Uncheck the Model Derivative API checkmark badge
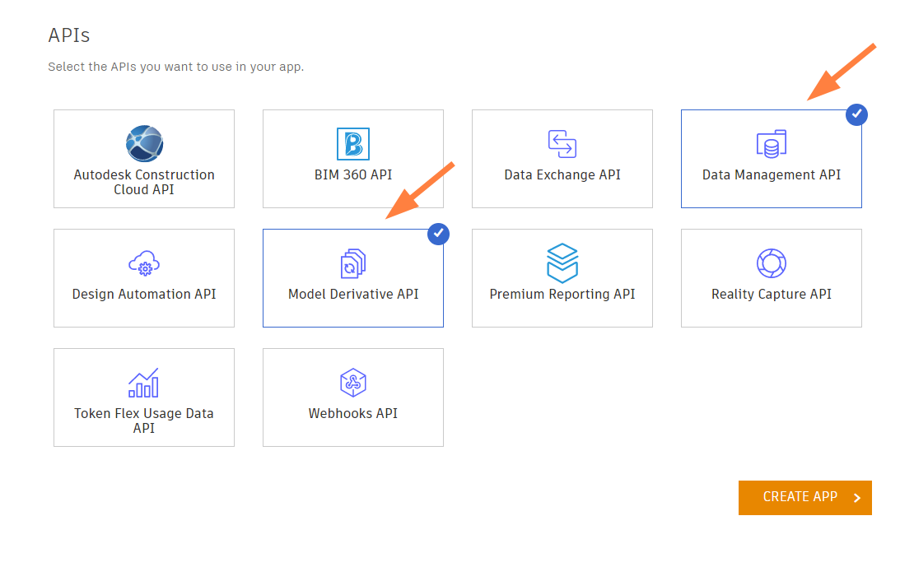The width and height of the screenshot is (914, 567). [439, 235]
